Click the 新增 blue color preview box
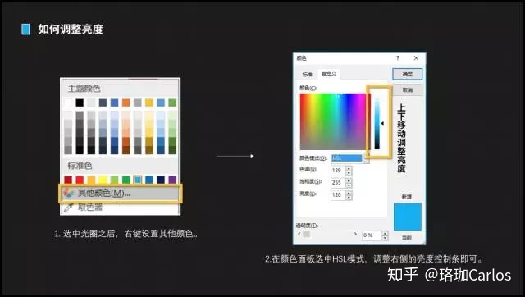Viewport: 525px width, 297px height. pyautogui.click(x=407, y=217)
